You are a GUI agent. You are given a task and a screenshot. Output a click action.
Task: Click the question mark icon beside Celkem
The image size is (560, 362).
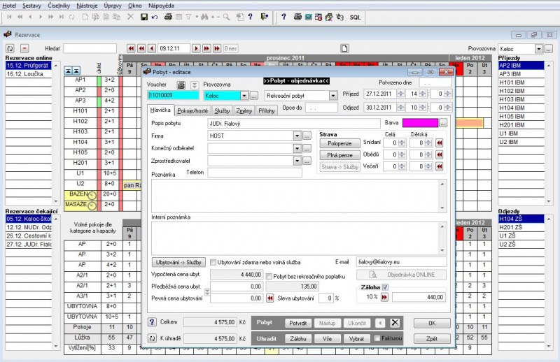click(152, 322)
